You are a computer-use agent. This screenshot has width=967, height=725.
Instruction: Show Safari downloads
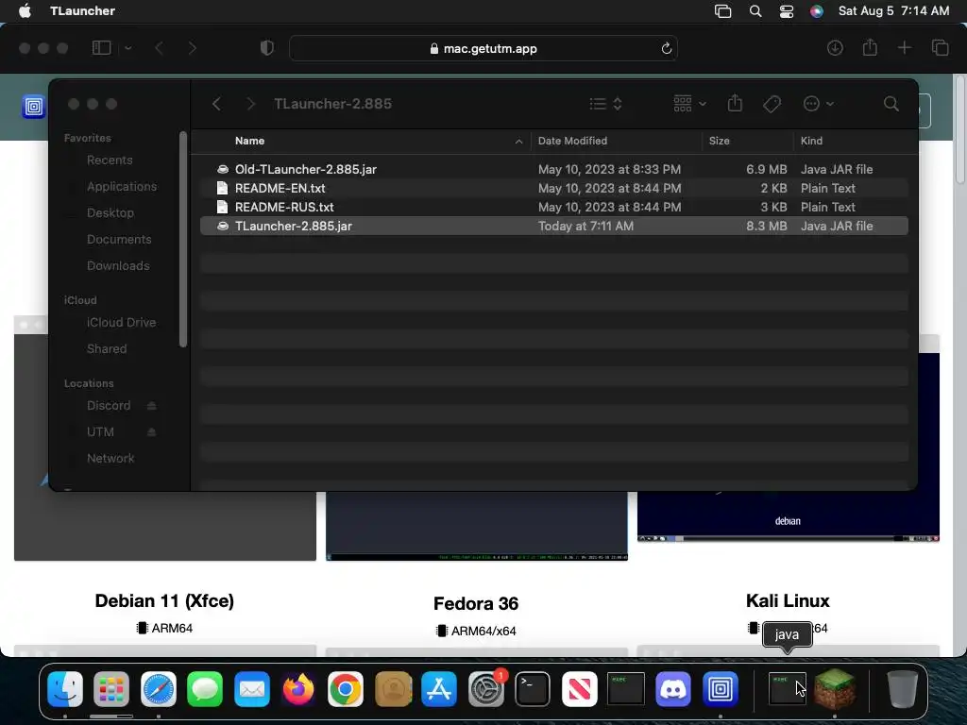click(835, 48)
